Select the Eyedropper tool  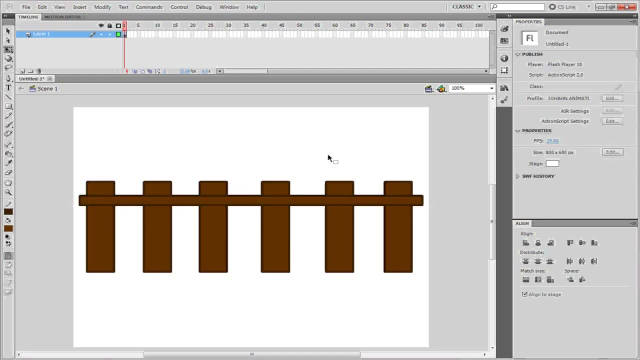pos(8,162)
